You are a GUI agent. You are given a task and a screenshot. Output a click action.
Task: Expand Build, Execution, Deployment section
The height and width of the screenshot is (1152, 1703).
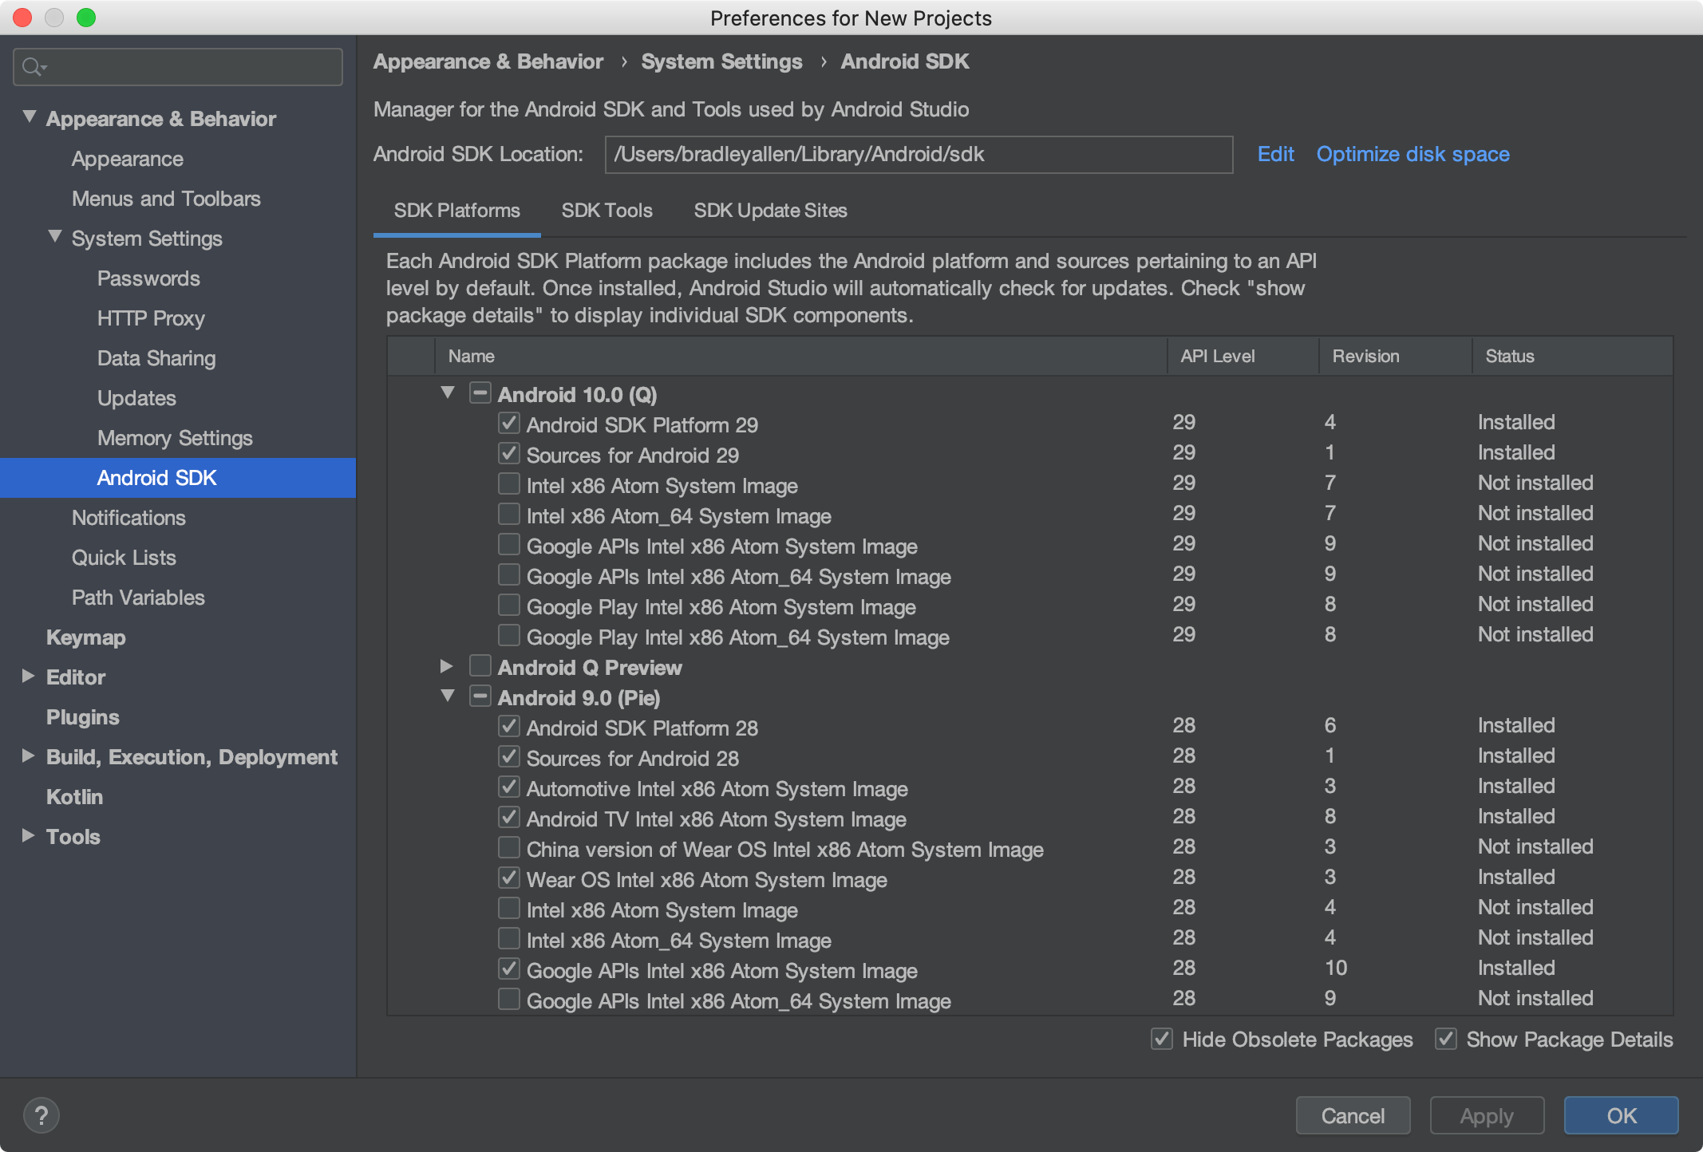click(29, 756)
